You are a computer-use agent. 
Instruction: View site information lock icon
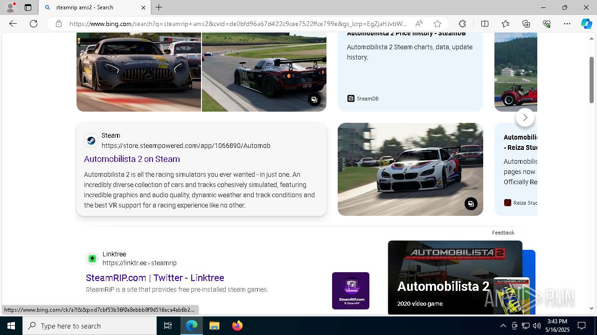(x=59, y=24)
